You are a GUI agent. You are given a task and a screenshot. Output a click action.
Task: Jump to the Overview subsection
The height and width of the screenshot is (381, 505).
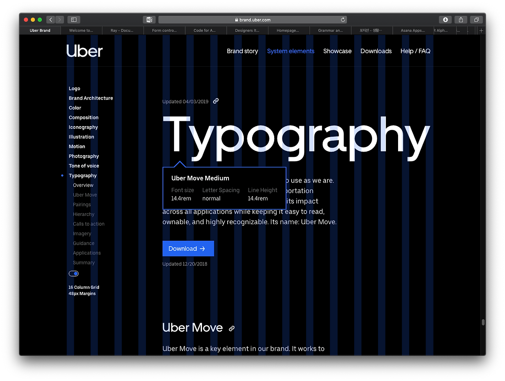tap(83, 185)
